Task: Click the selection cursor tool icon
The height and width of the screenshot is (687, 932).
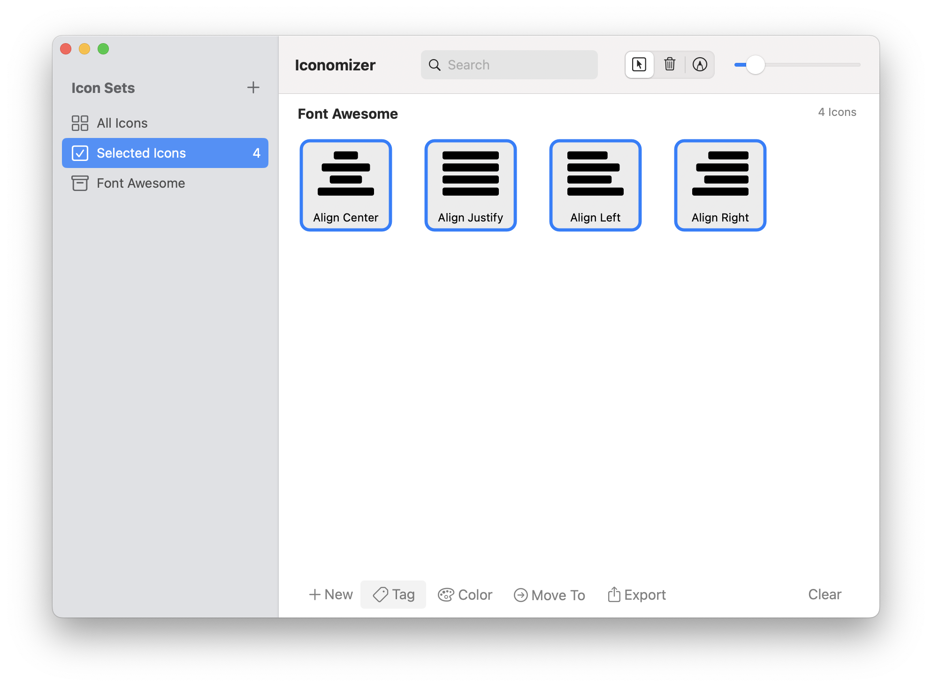Action: click(639, 65)
